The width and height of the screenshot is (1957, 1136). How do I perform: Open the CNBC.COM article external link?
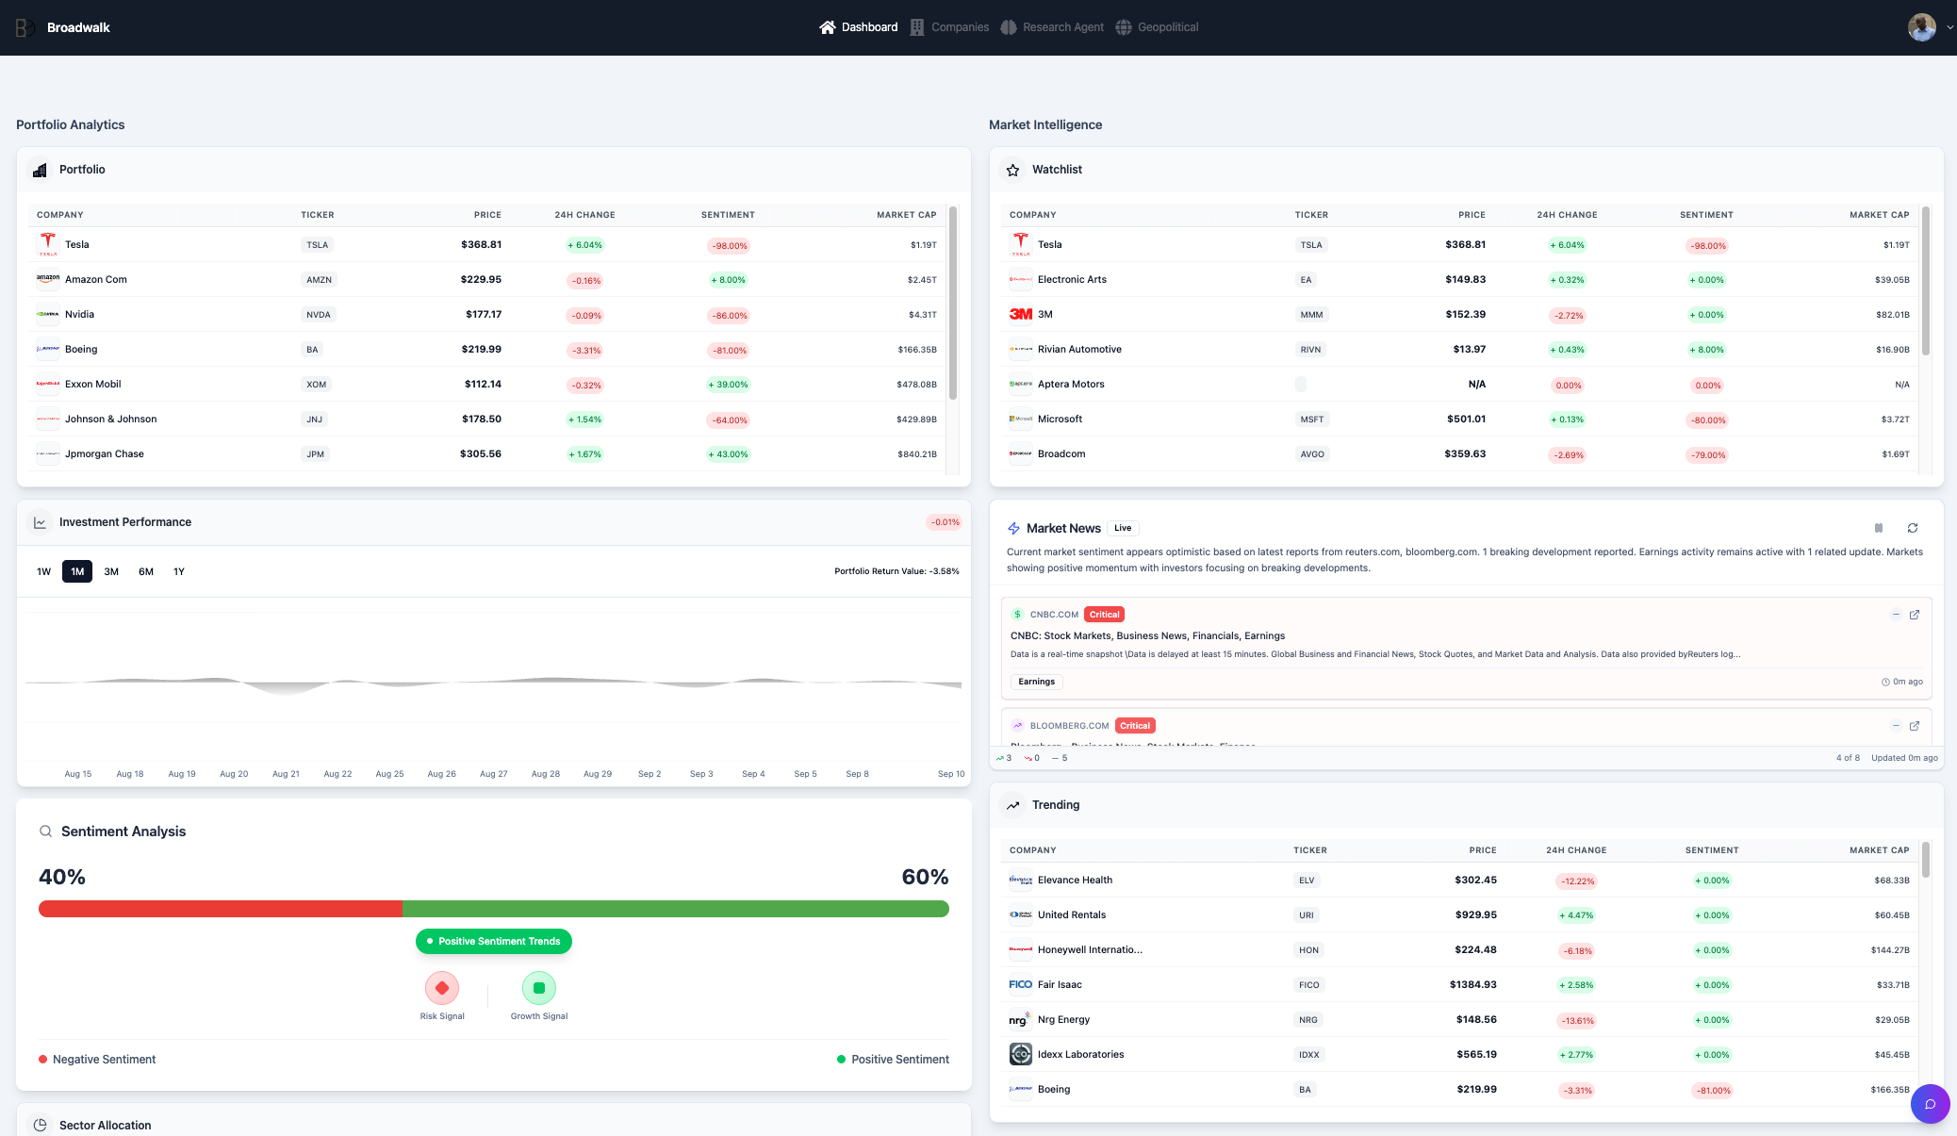pos(1914,615)
